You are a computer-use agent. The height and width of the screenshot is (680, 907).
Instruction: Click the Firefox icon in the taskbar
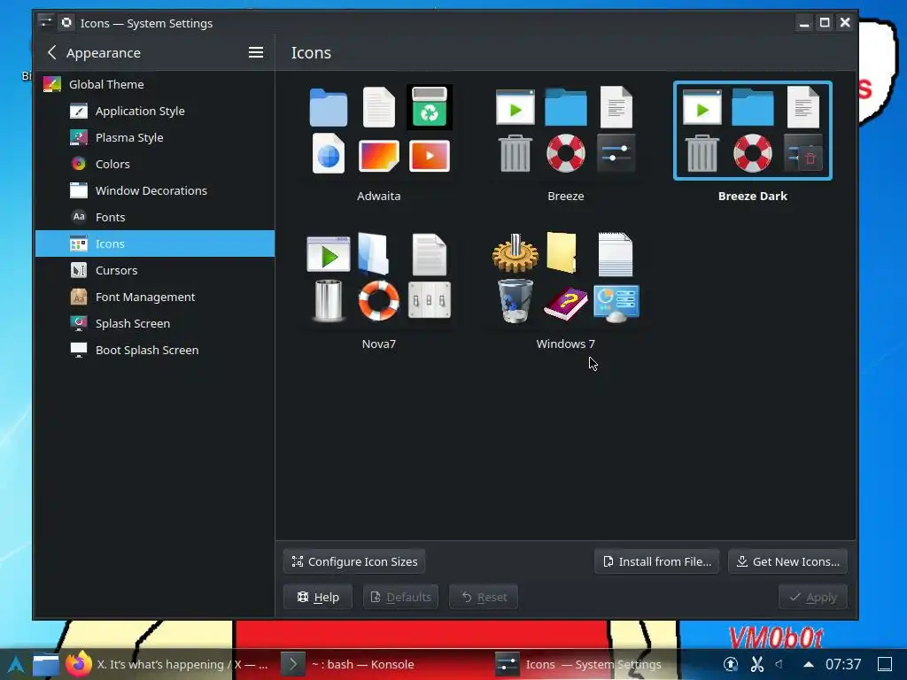(x=79, y=664)
